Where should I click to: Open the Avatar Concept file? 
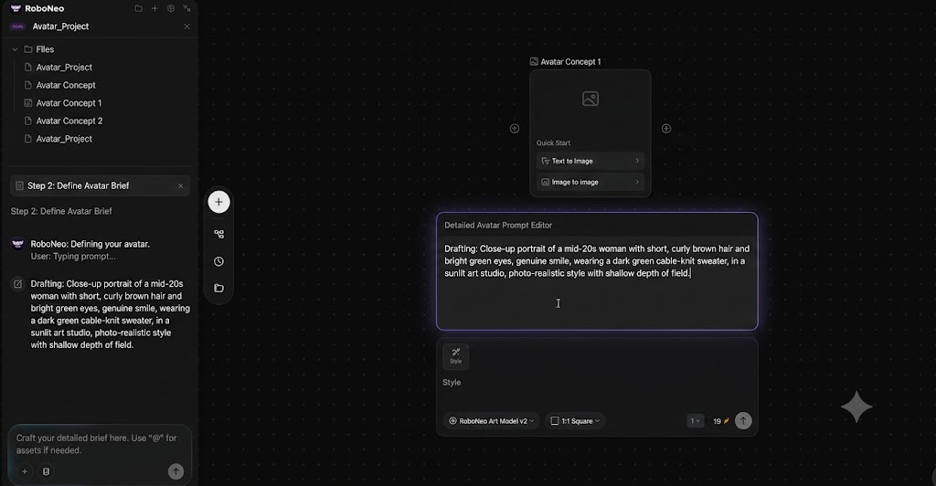[66, 85]
